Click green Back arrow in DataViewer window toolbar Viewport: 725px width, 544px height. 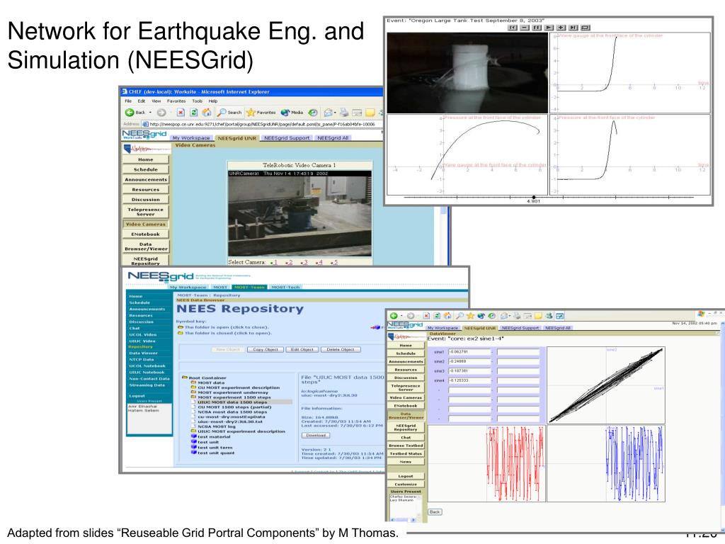pyautogui.click(x=394, y=315)
